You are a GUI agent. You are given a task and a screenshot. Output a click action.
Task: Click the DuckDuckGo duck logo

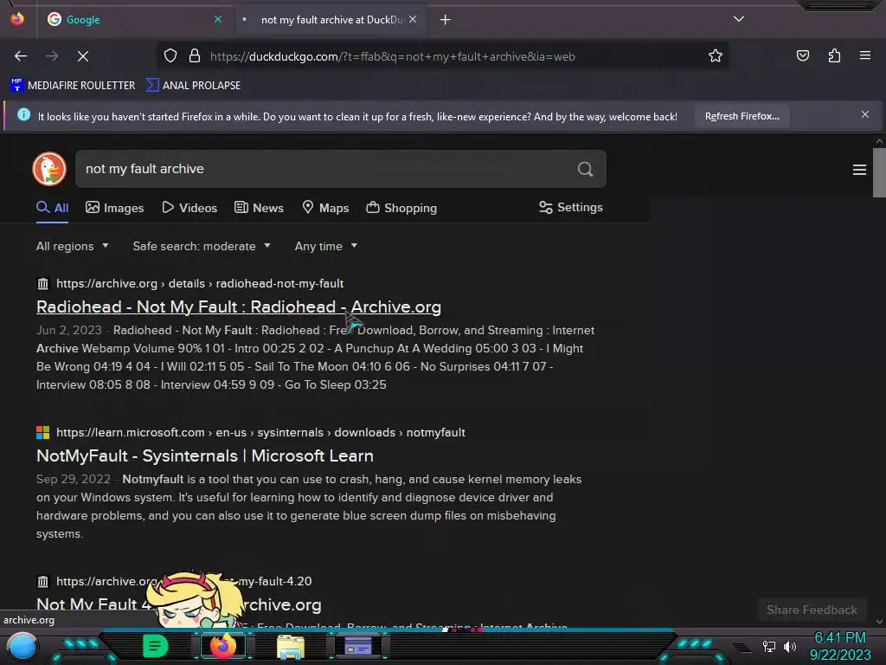(x=49, y=169)
